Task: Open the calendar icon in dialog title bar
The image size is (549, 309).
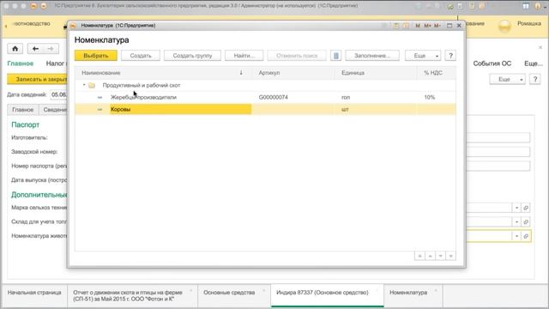Action: [406, 26]
